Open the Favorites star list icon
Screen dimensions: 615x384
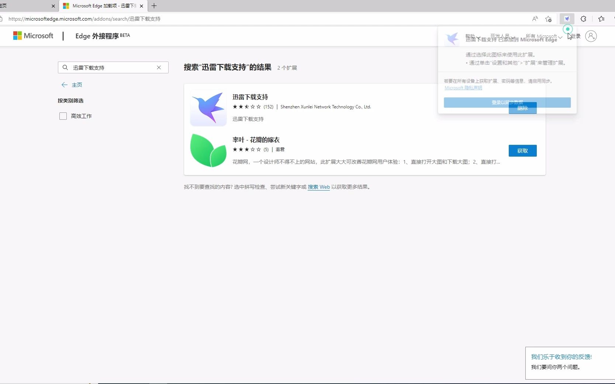point(601,19)
